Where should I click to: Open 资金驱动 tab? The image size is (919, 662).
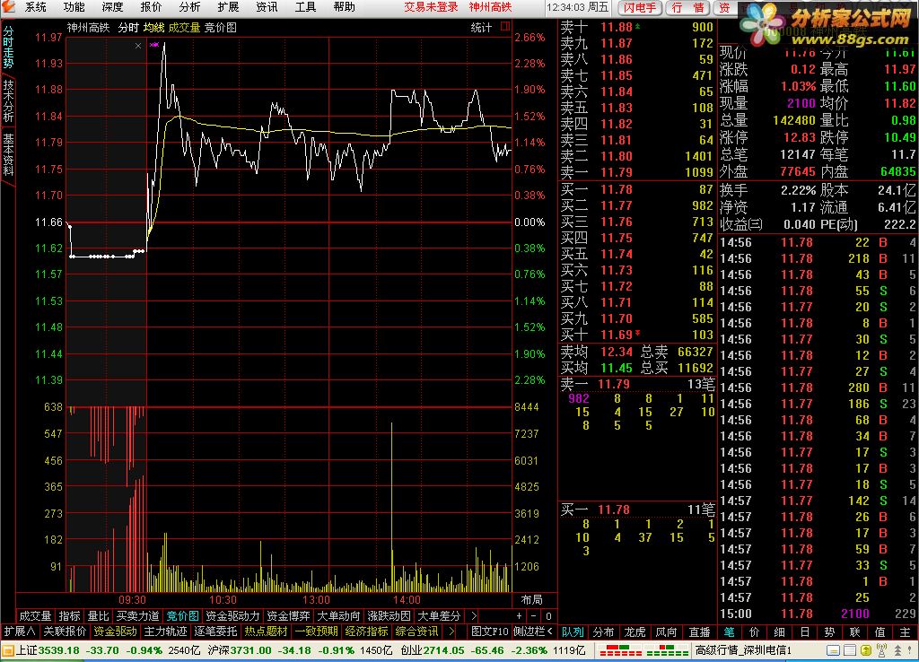(x=115, y=632)
